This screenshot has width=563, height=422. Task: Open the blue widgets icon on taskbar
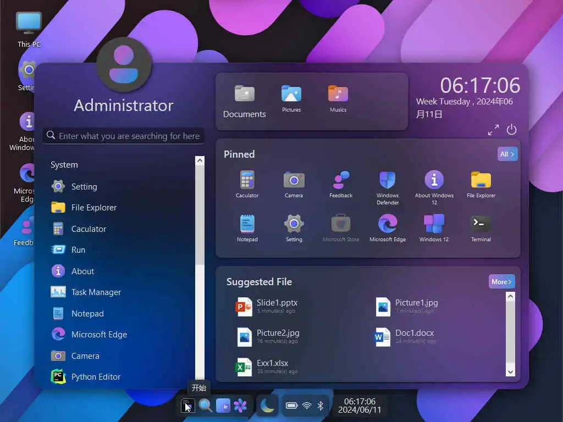point(223,406)
